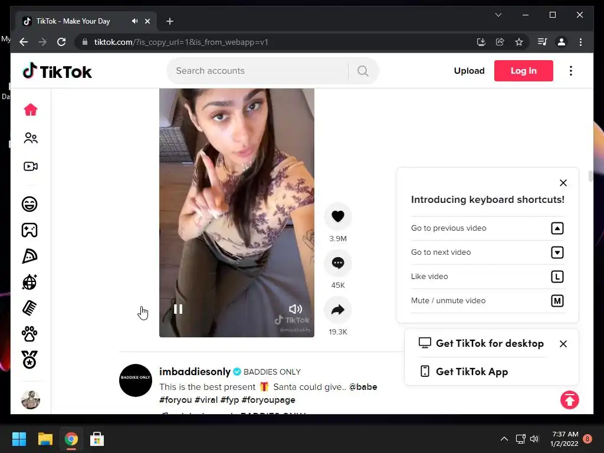The width and height of the screenshot is (604, 453).
Task: Open the Chrome three-dot menu
Action: point(580,42)
